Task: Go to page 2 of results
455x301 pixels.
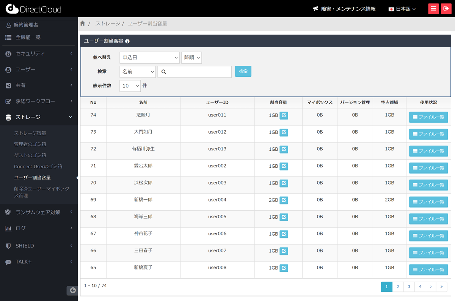Action: pos(398,287)
